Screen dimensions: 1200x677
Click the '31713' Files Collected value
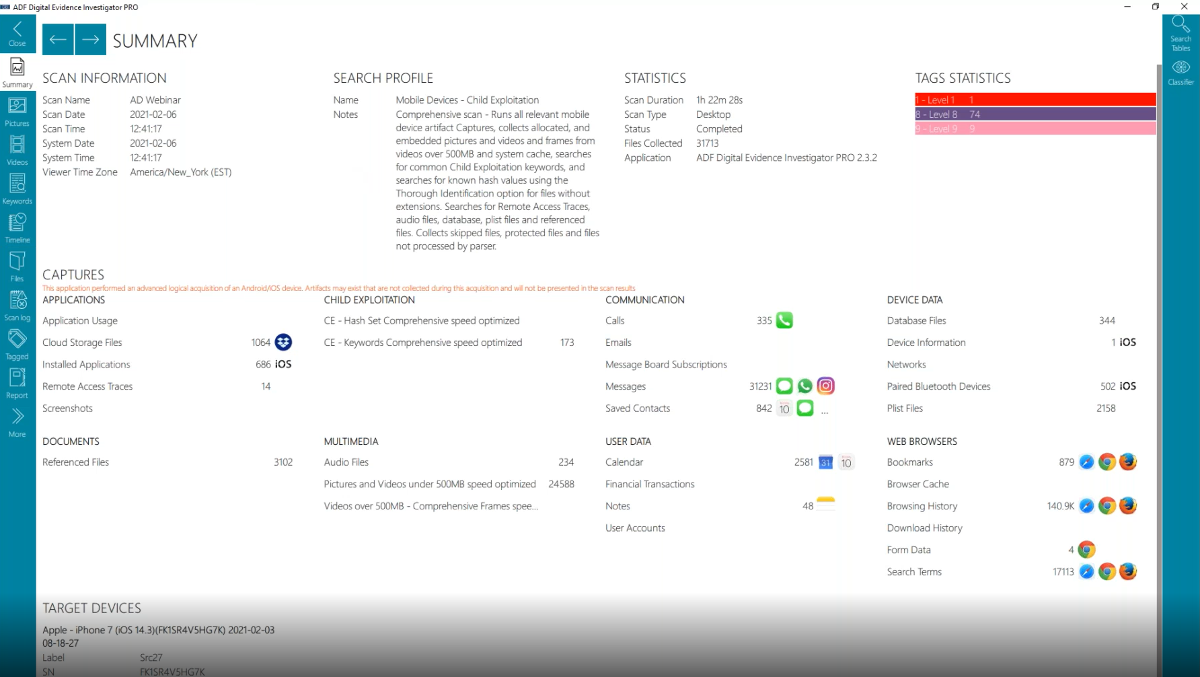[x=707, y=143]
